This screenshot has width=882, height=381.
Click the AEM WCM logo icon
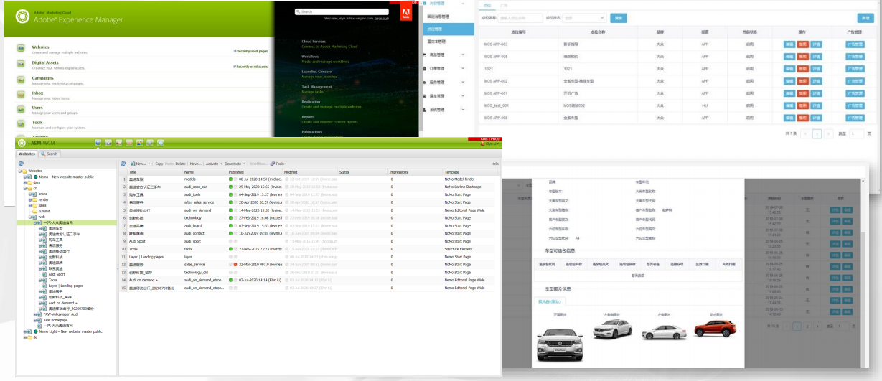point(22,143)
